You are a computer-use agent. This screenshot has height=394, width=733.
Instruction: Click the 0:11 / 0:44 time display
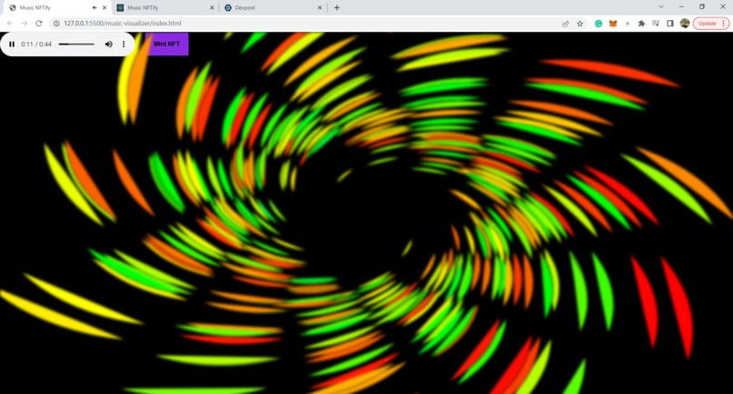coord(36,44)
